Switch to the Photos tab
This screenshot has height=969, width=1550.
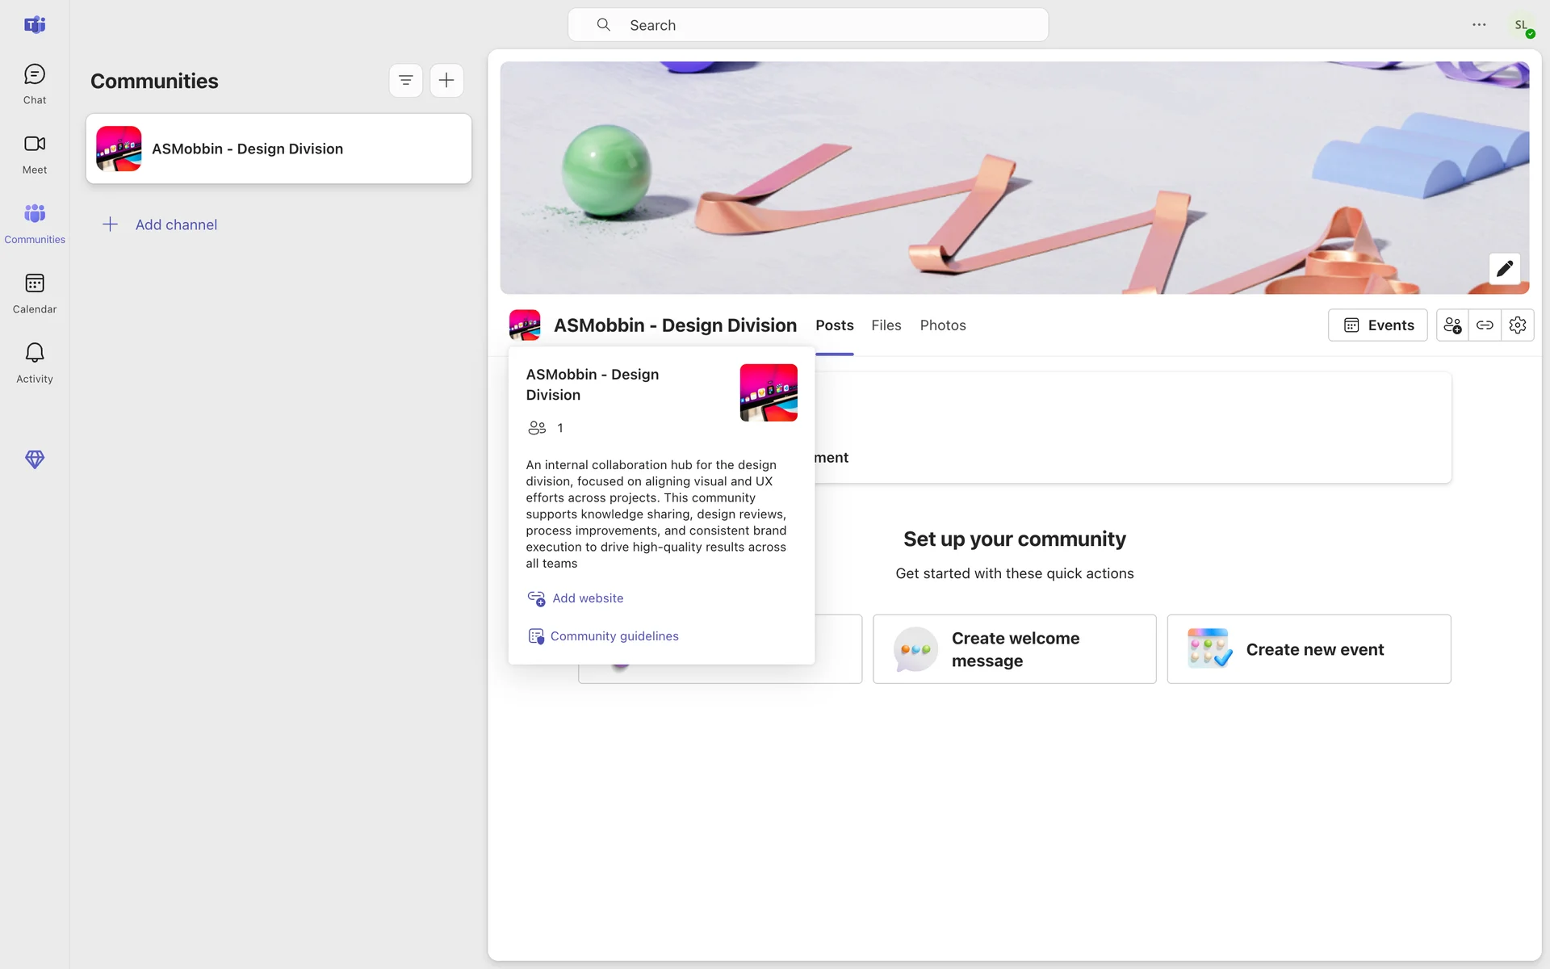tap(943, 325)
